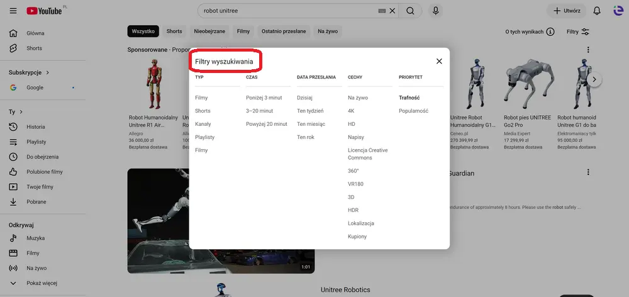
Task: Play the 1:01 robot video thumbnail
Action: [x=221, y=221]
